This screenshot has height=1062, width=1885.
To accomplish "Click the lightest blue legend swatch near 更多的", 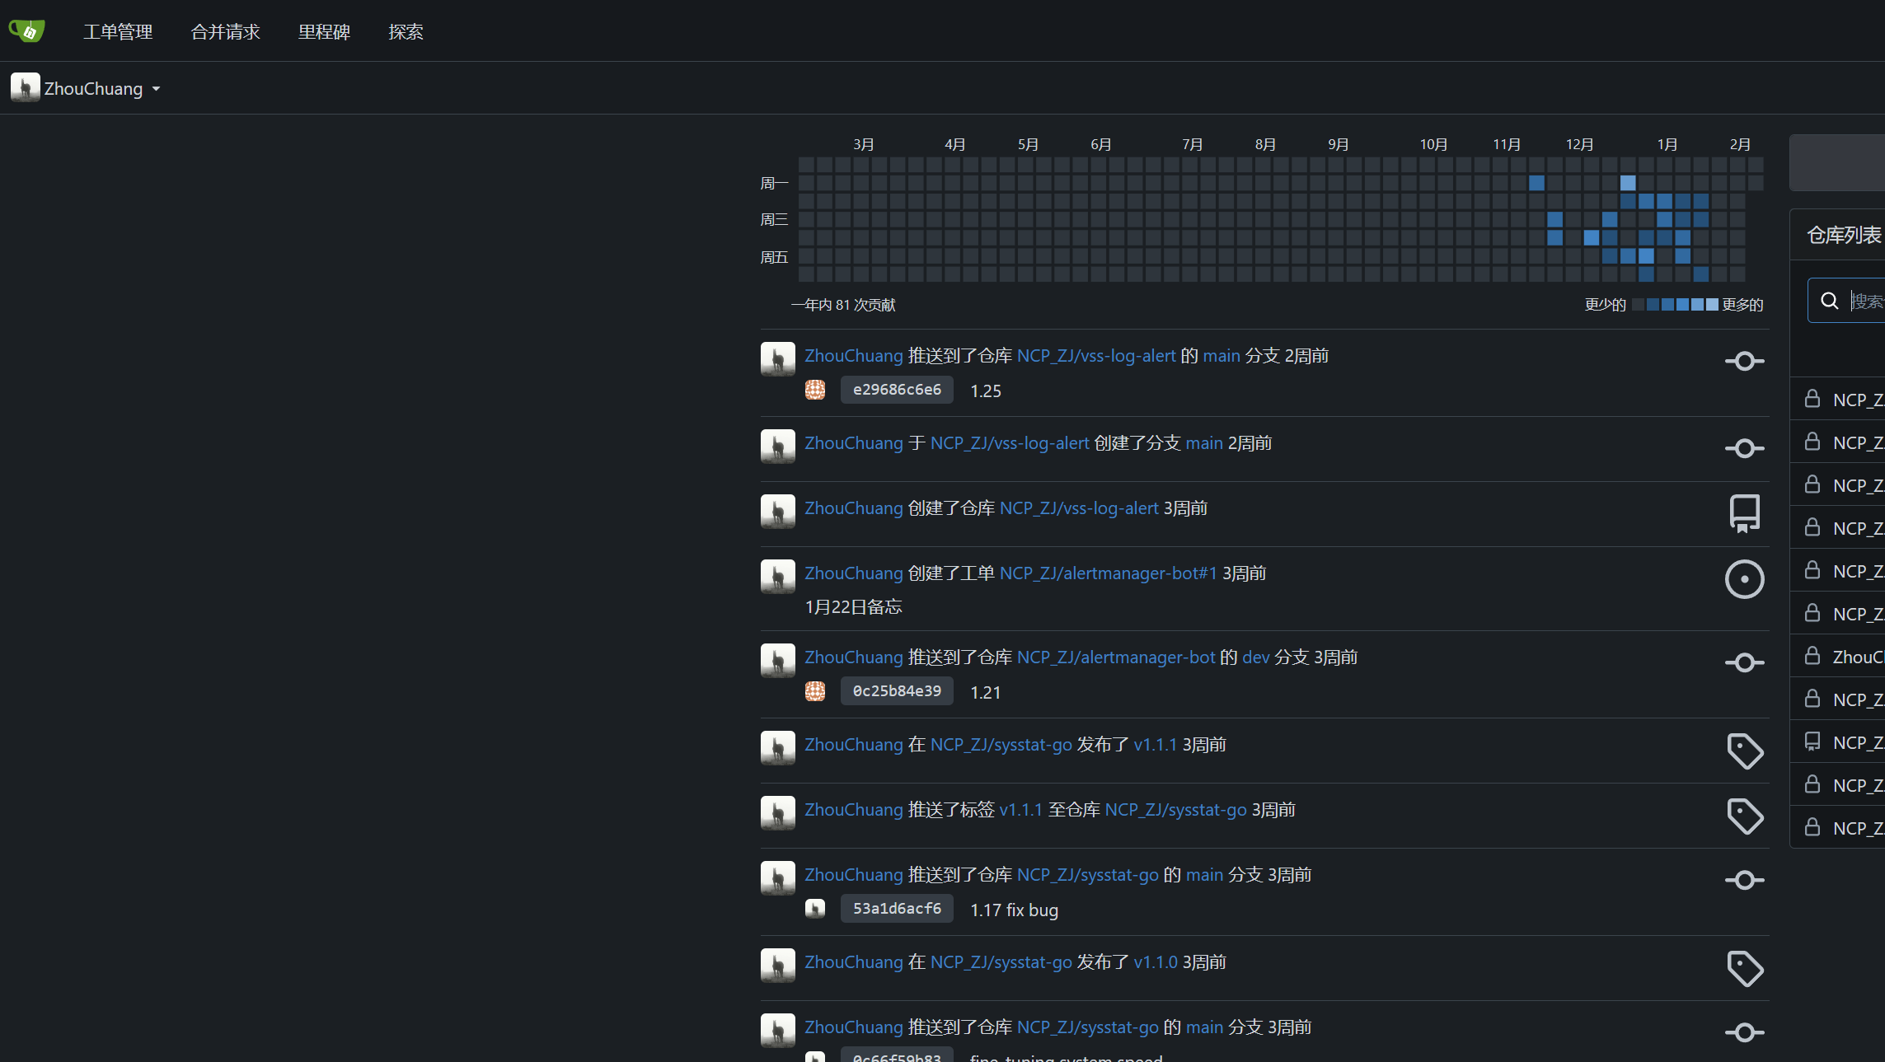I will pyautogui.click(x=1712, y=305).
